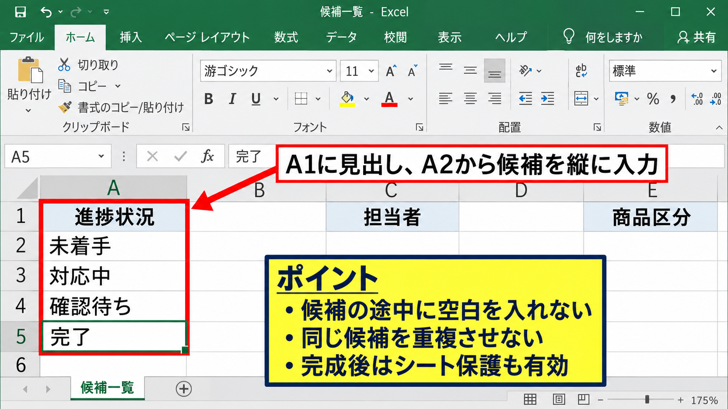
Task: Select the 候補一覧 sheet tab
Action: coord(108,387)
